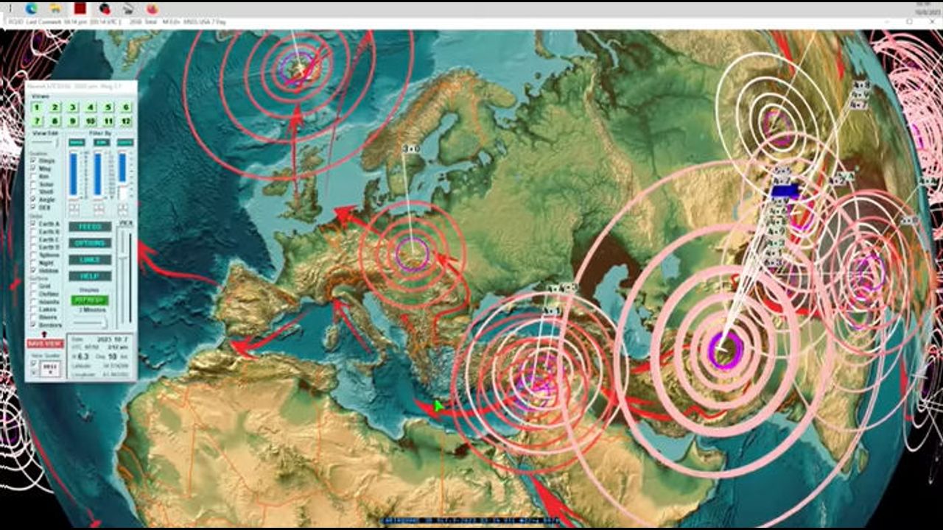Click the red SAVE VIEW button
The height and width of the screenshot is (530, 943).
(x=45, y=344)
